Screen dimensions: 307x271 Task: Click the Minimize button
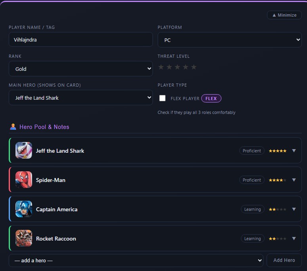point(284,15)
